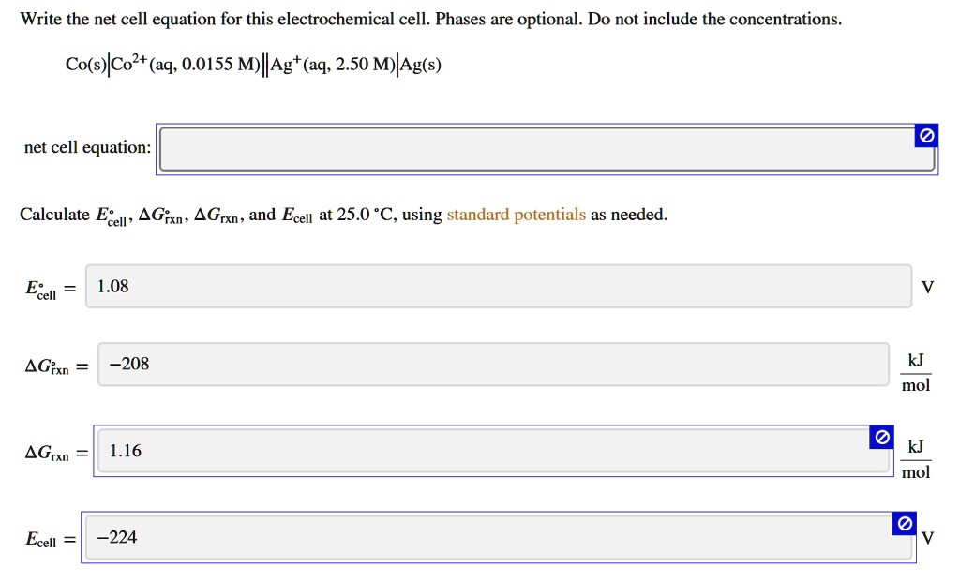Click the incorrect icon on net cell equation field
The image size is (960, 582).
pyautogui.click(x=925, y=136)
